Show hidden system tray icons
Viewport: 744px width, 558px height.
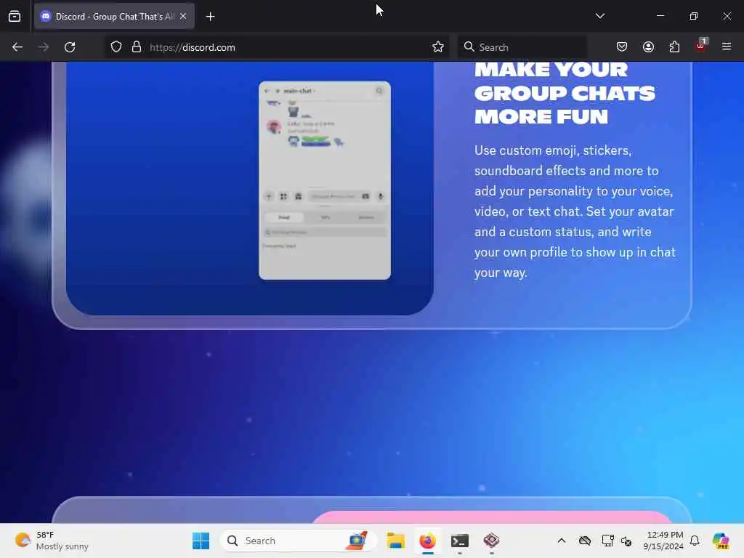562,541
